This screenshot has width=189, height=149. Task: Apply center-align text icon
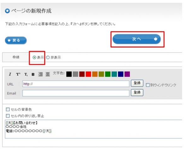48,74
